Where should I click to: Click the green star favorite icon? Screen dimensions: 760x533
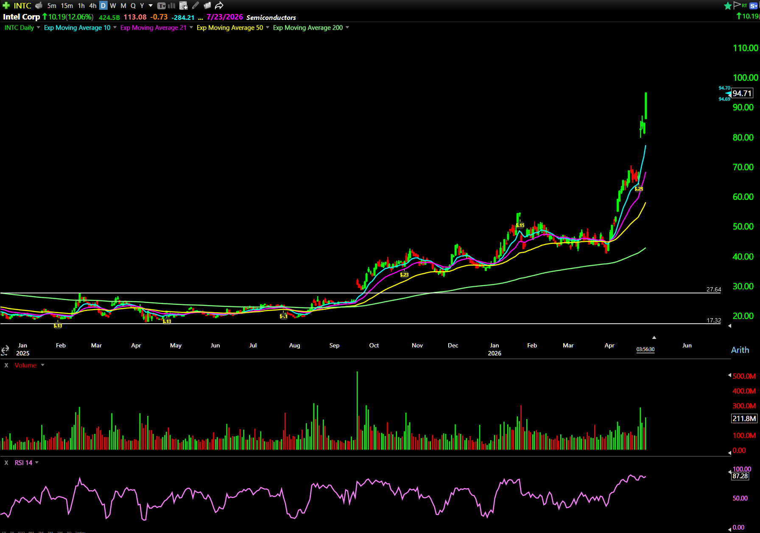pos(728,6)
